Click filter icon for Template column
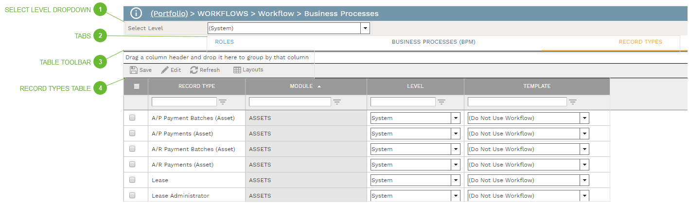This screenshot has width=689, height=204. [x=573, y=102]
